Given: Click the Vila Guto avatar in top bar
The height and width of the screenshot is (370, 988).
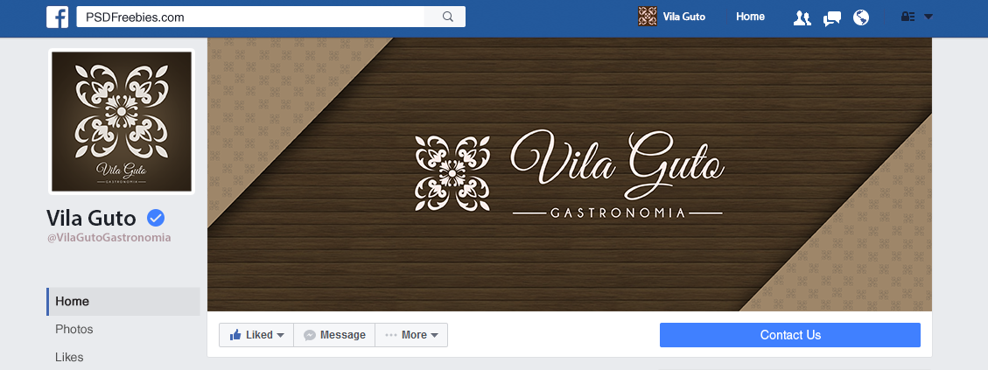Looking at the screenshot, I should click(647, 17).
